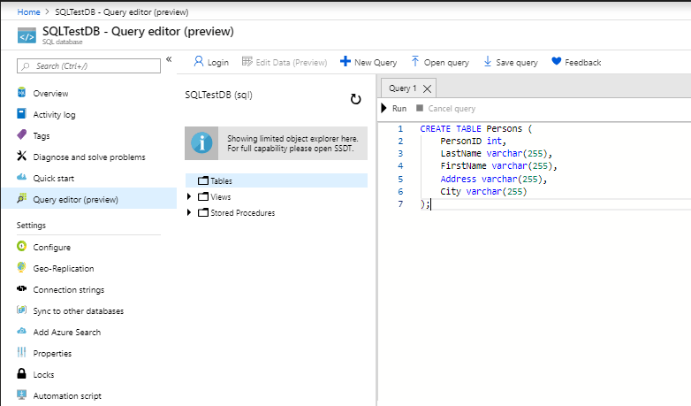Screen dimensions: 691x406
Task: Select the Stored Procedures folder label
Action: pos(243,212)
